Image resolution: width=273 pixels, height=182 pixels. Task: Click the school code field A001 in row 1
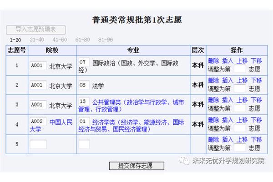pyautogui.click(x=38, y=66)
